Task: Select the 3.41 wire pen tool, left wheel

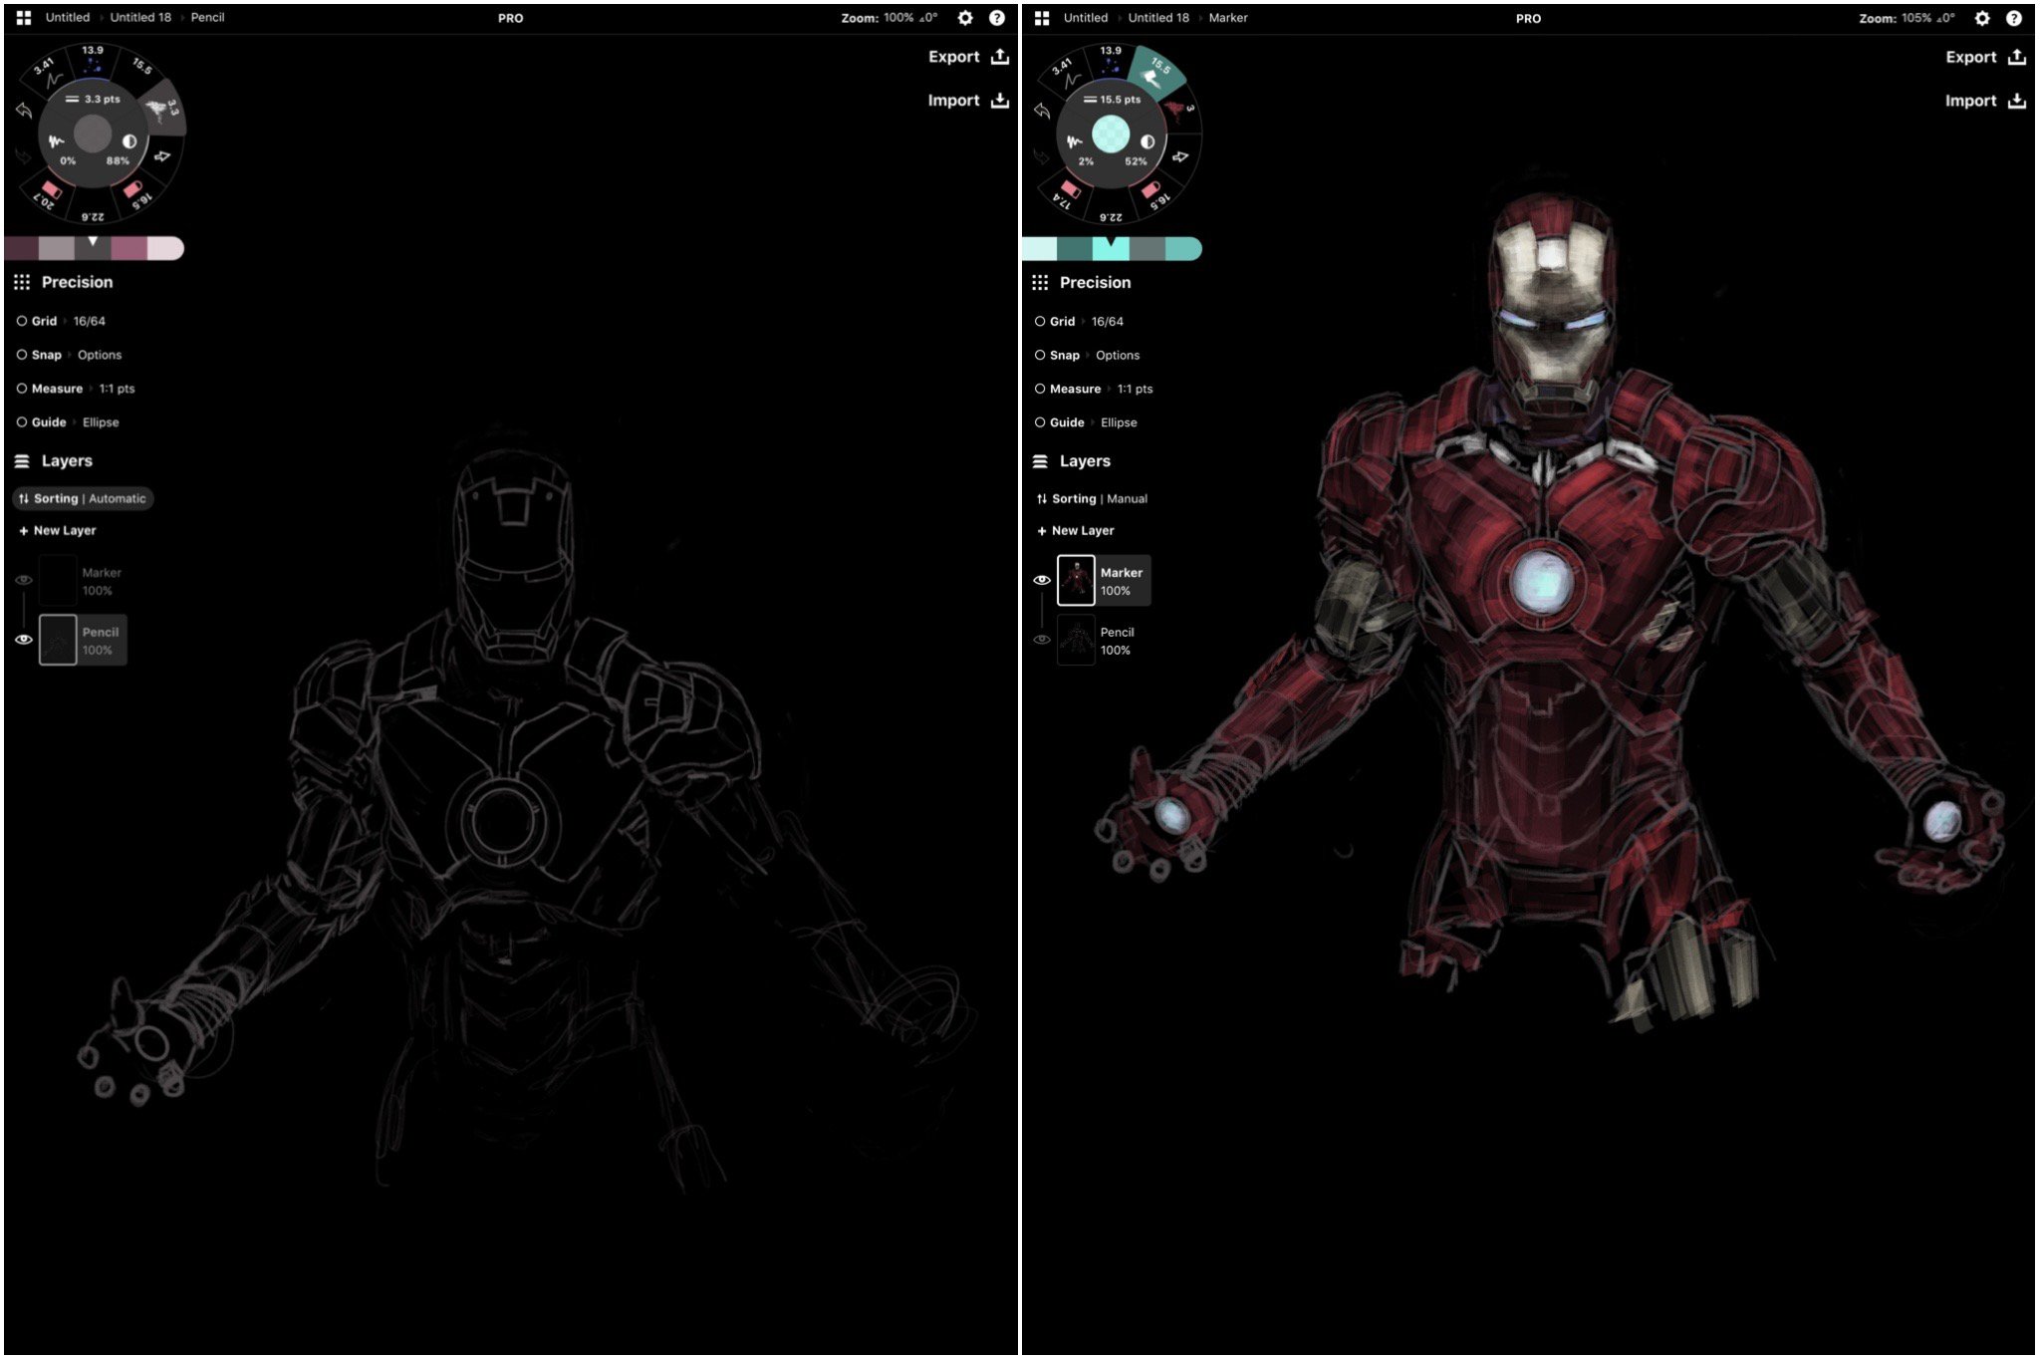Action: [x=48, y=73]
